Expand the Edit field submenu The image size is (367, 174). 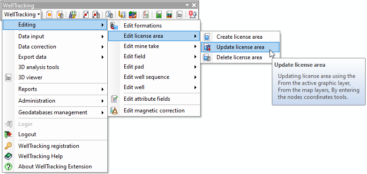[195, 56]
